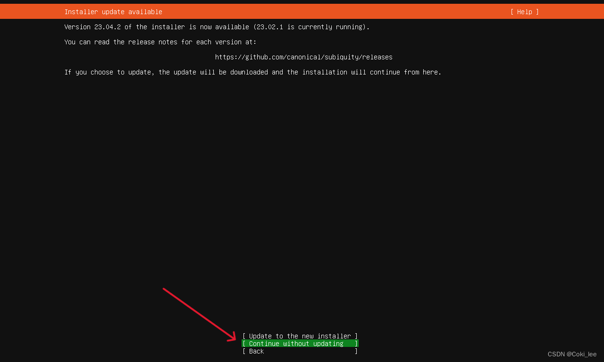Click the https://github.com/canonical/subiquity/releases URL
Image resolution: width=604 pixels, height=362 pixels.
coord(303,57)
